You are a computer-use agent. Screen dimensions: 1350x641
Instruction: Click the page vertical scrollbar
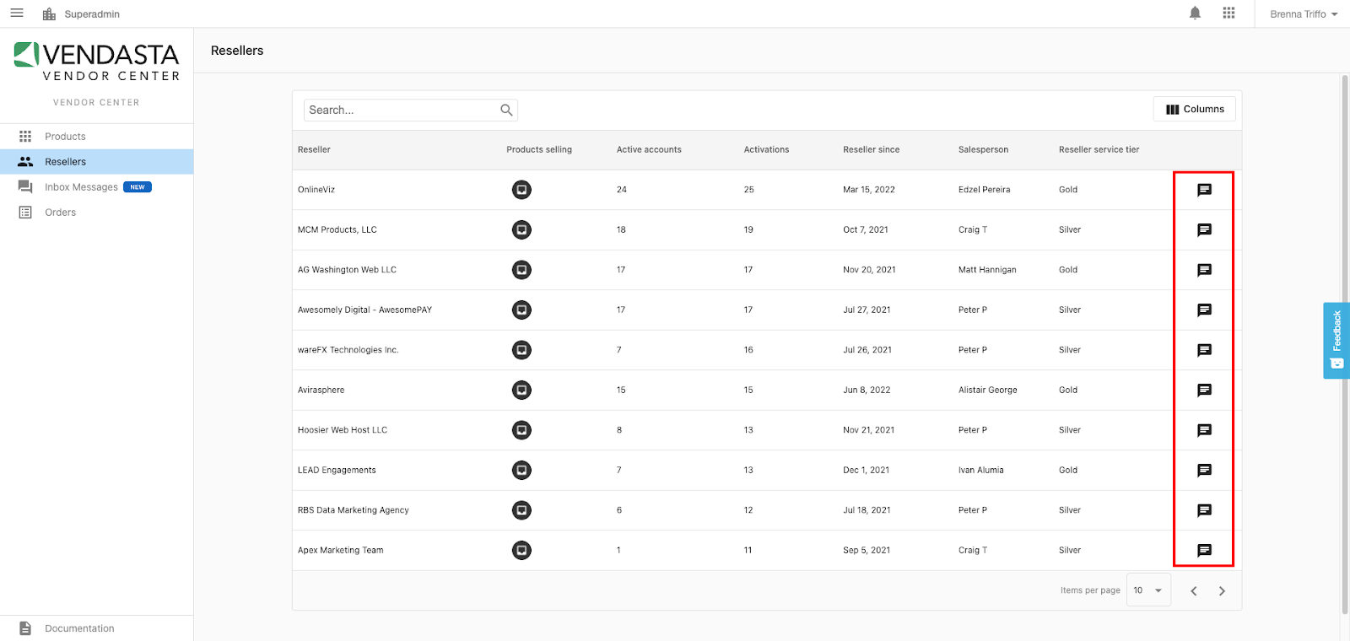coord(1345,344)
